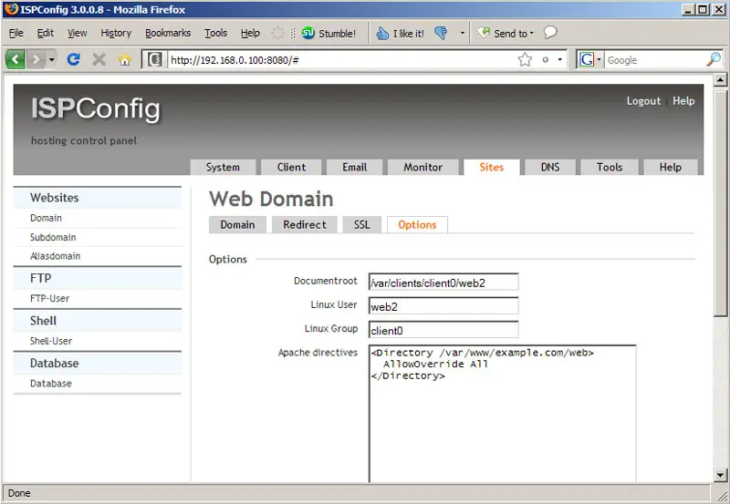Switch to the Email tab

click(355, 167)
